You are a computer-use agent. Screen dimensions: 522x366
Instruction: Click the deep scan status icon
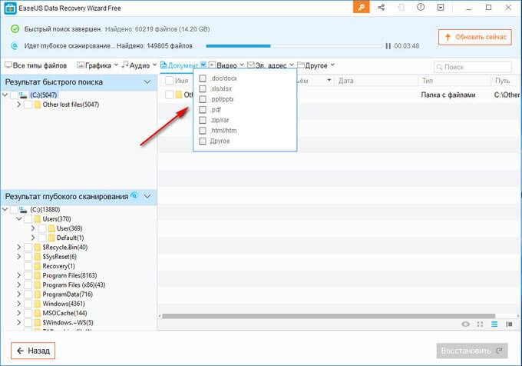[15, 45]
